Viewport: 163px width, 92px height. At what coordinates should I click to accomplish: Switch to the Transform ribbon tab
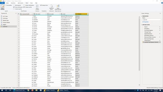[13, 3]
